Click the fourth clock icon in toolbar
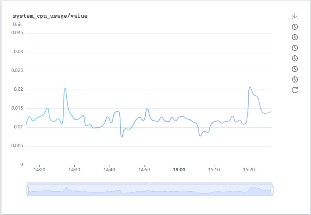This screenshot has width=311, height=215. [x=295, y=58]
